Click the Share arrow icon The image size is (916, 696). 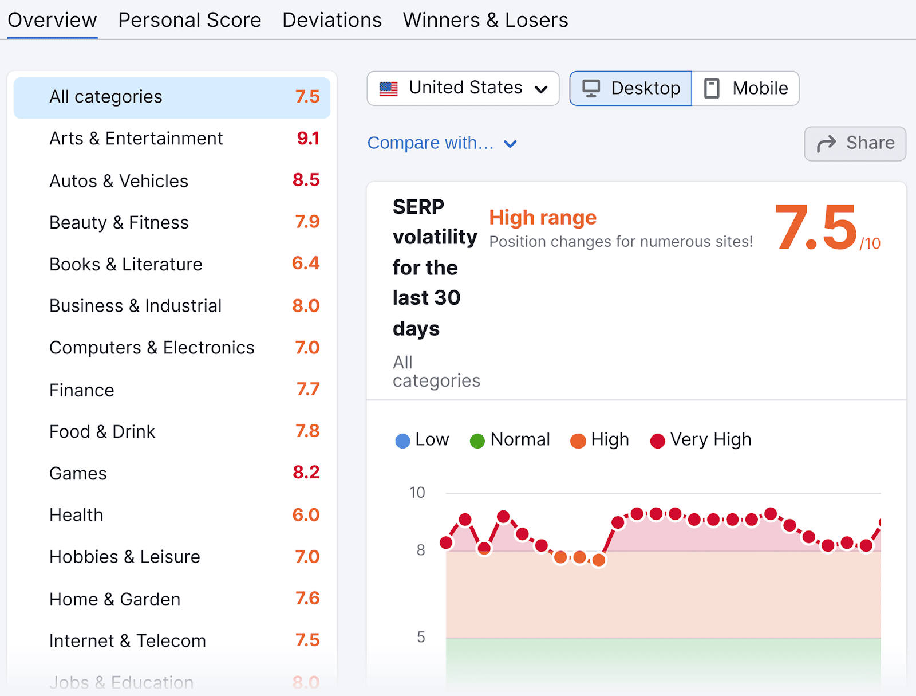[826, 143]
